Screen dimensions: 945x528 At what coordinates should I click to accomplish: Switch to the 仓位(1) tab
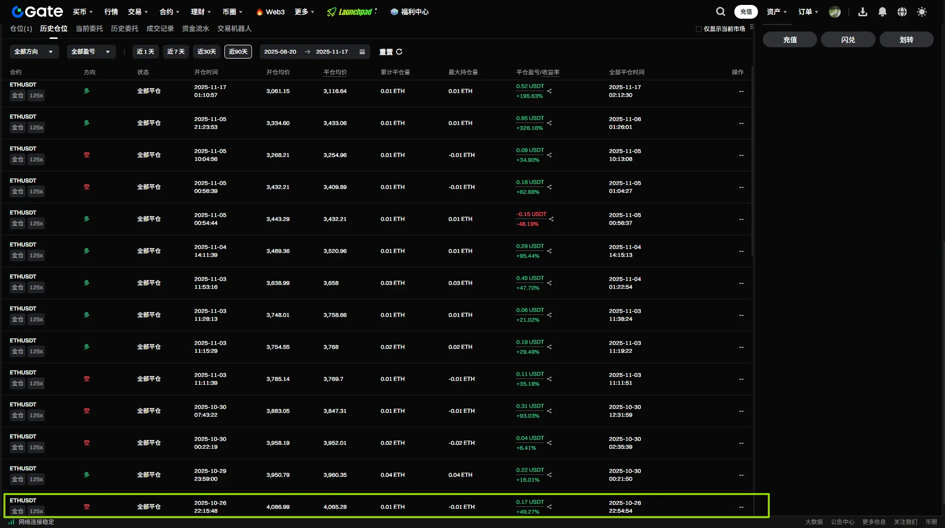(21, 29)
